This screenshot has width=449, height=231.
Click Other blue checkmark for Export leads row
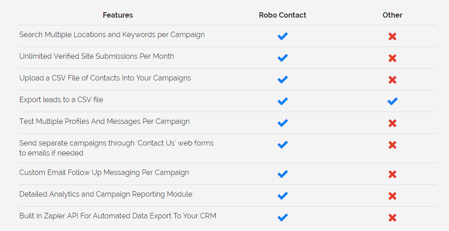[x=392, y=101]
